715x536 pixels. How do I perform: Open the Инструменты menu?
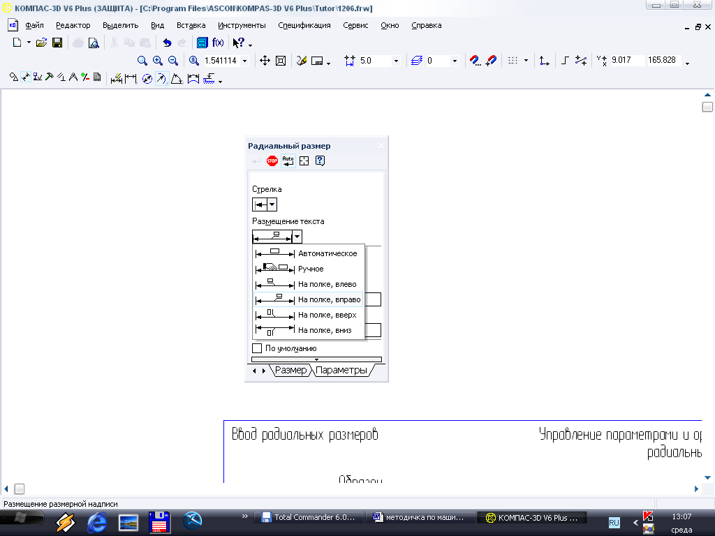pos(242,26)
